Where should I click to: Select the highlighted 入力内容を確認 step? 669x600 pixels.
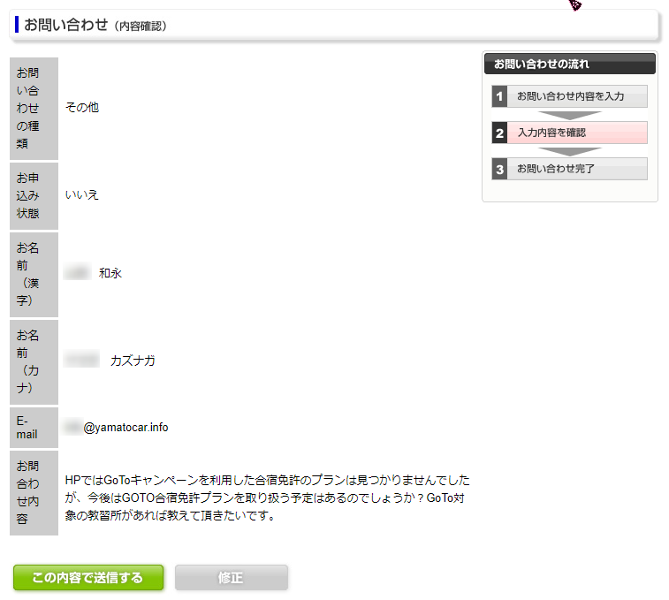click(x=576, y=133)
